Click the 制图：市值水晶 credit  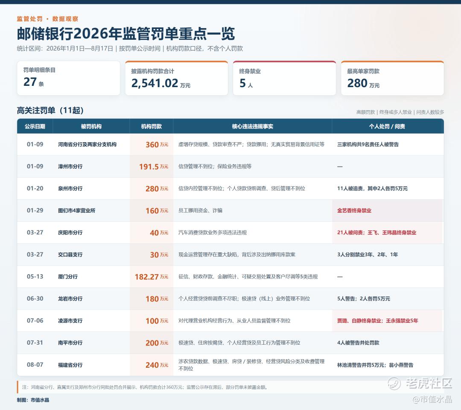point(33,400)
